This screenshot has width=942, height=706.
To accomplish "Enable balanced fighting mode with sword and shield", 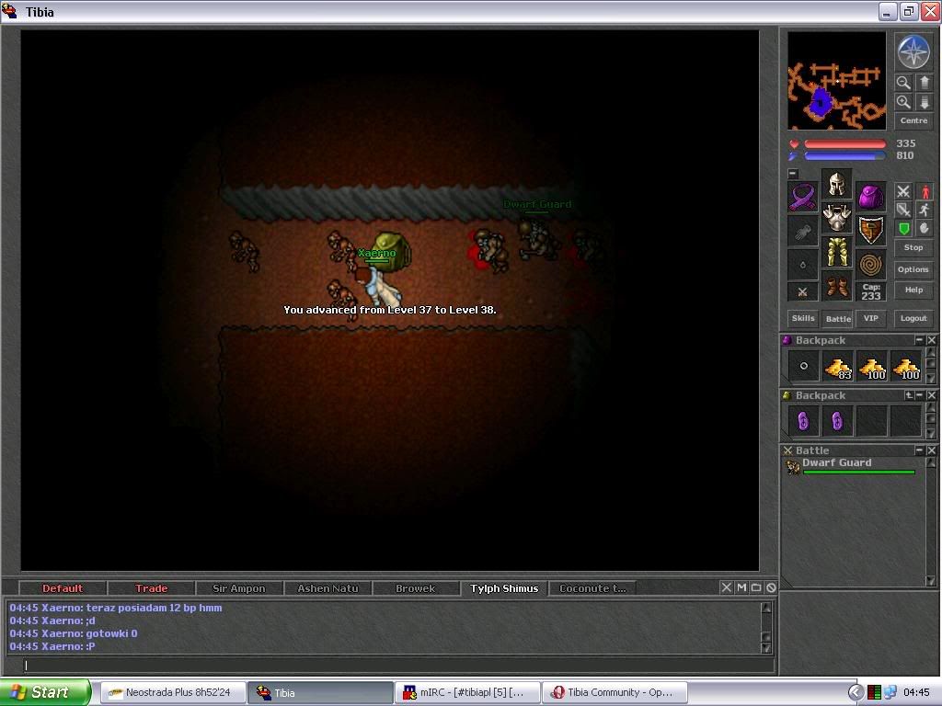I will pyautogui.click(x=903, y=210).
